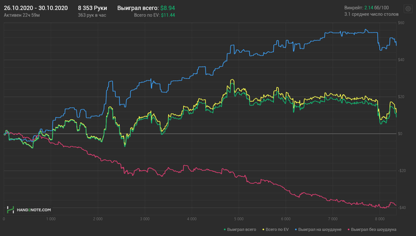Viewport: 416px width, 236px height.
Task: Click the 363 рук в час stat
Action: coord(92,15)
